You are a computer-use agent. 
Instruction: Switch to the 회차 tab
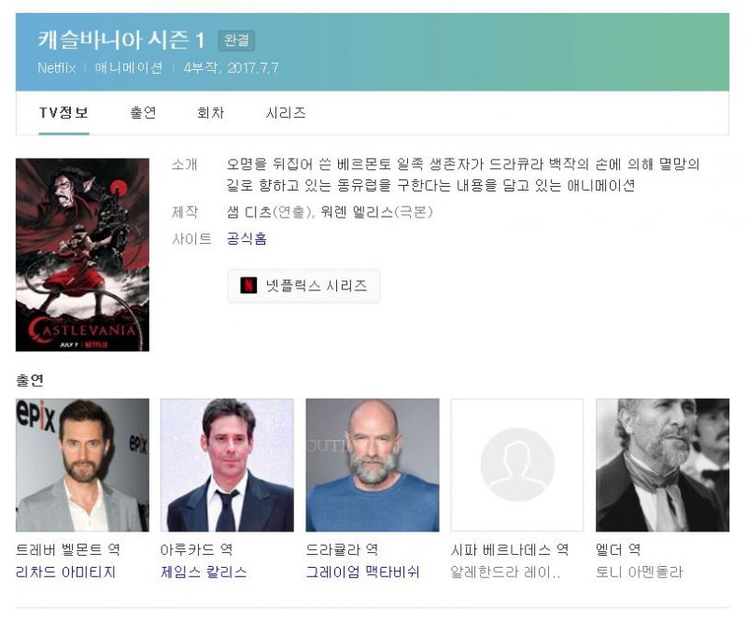coord(210,113)
